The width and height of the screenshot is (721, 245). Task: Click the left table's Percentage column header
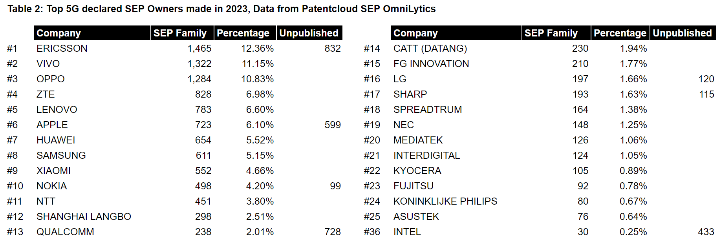243,33
